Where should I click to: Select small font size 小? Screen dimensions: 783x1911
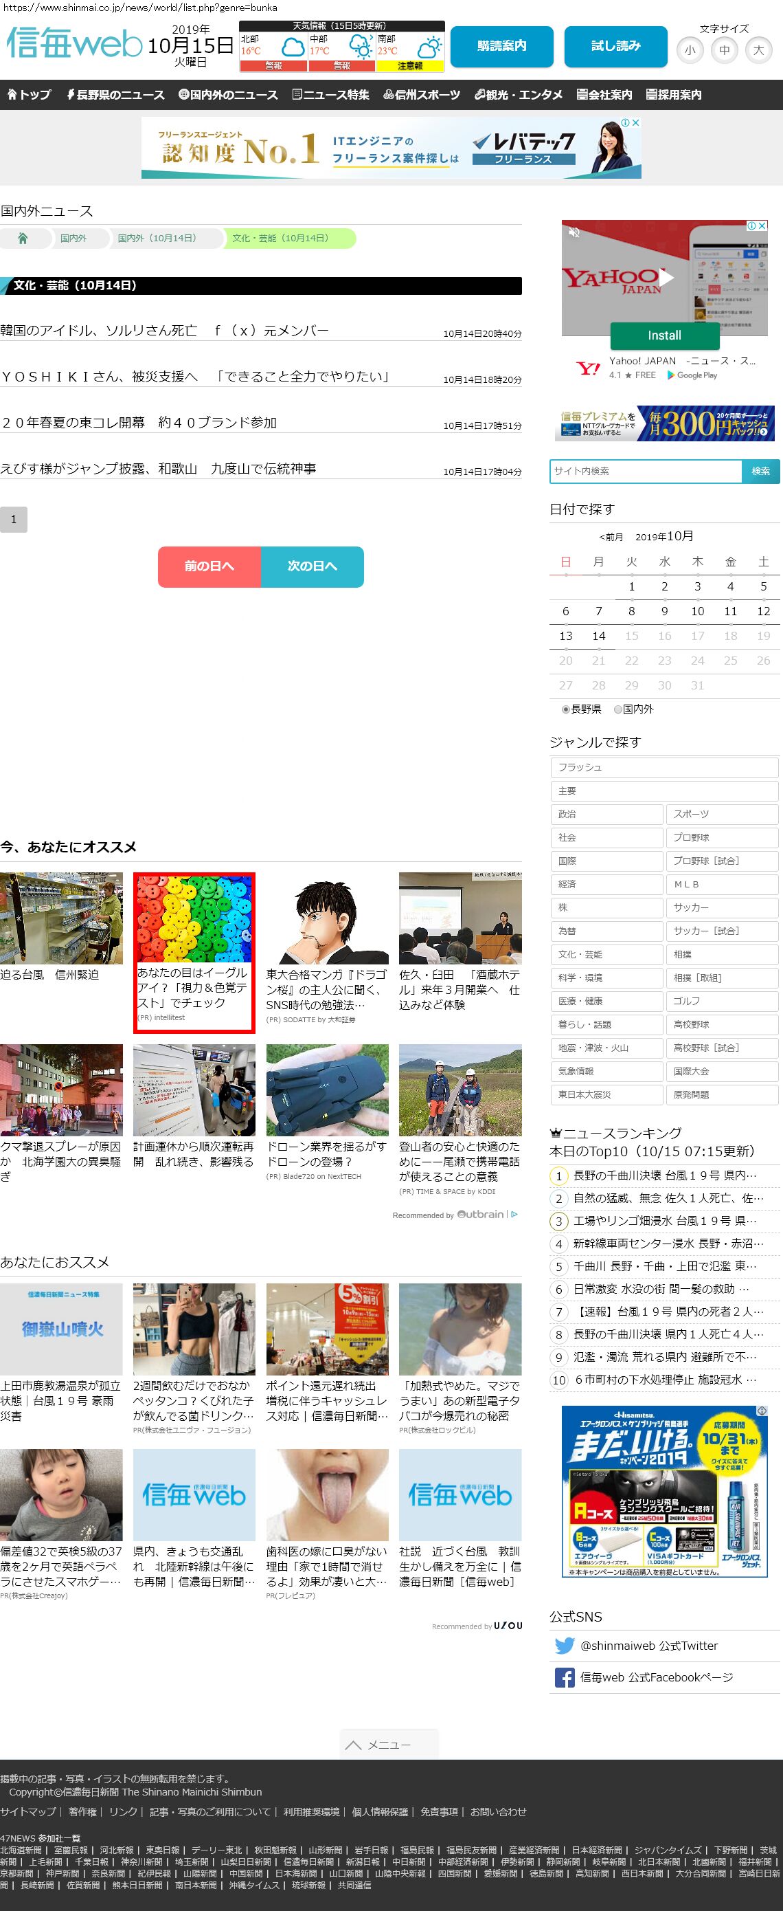690,50
